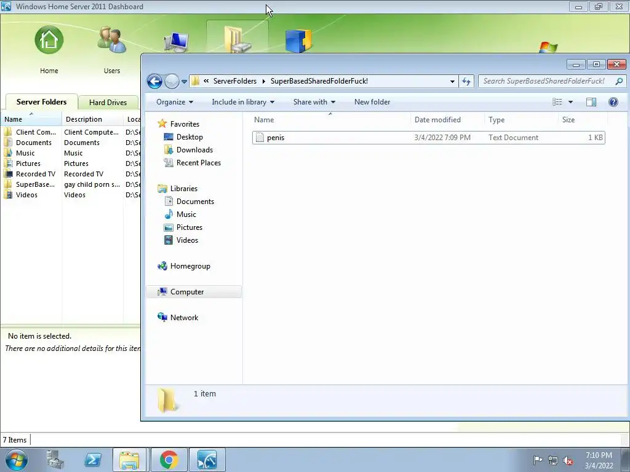This screenshot has width=630, height=472.
Task: Sort by the Size column in Explorer
Action: (x=583, y=120)
